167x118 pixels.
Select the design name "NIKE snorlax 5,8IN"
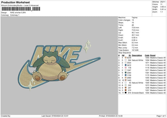(x=18, y=13)
